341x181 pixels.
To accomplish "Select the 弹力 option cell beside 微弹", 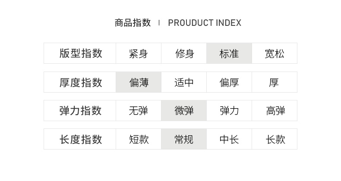I will (229, 111).
